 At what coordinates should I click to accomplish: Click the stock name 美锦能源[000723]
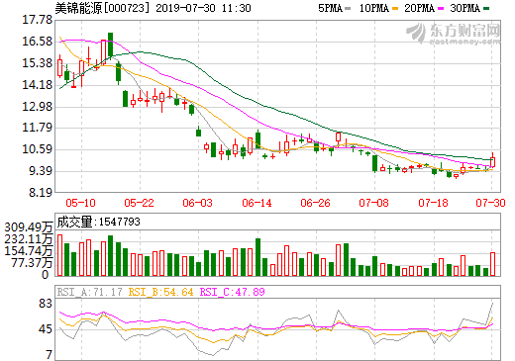[102, 8]
